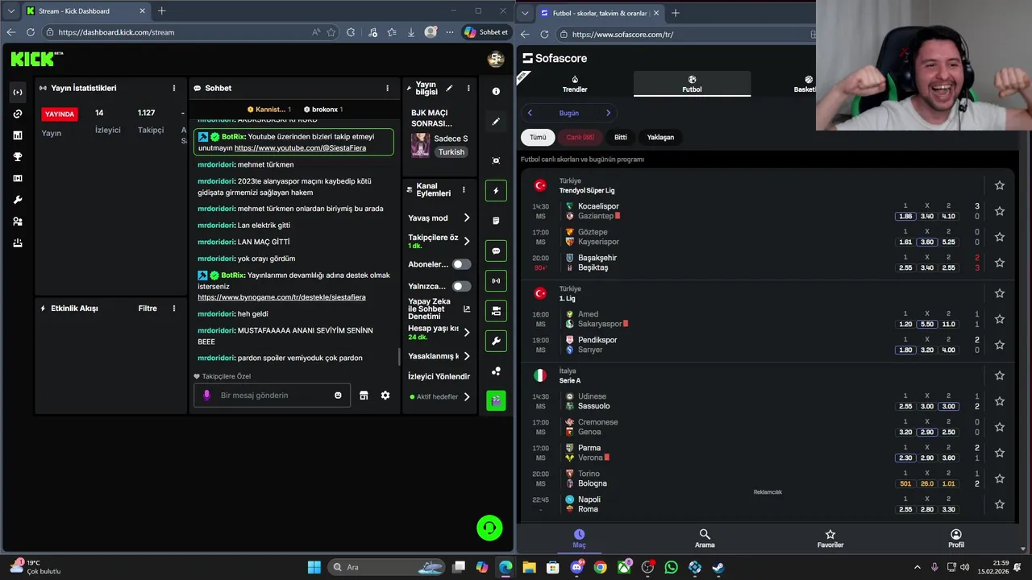The width and height of the screenshot is (1032, 580).
Task: Open Bugün date selector on Sofascore
Action: click(x=568, y=113)
